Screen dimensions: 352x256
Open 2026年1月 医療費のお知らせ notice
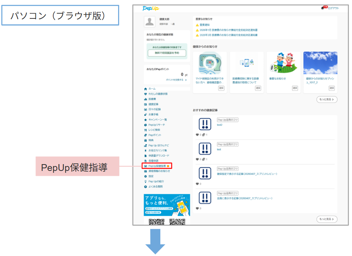point(229,30)
